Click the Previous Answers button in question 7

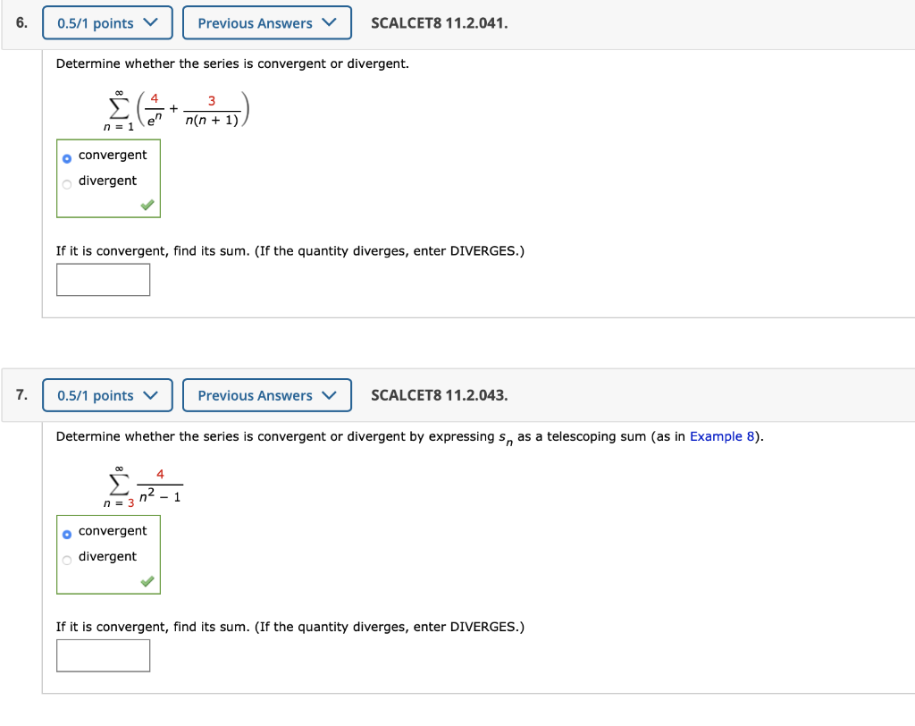pyautogui.click(x=266, y=394)
